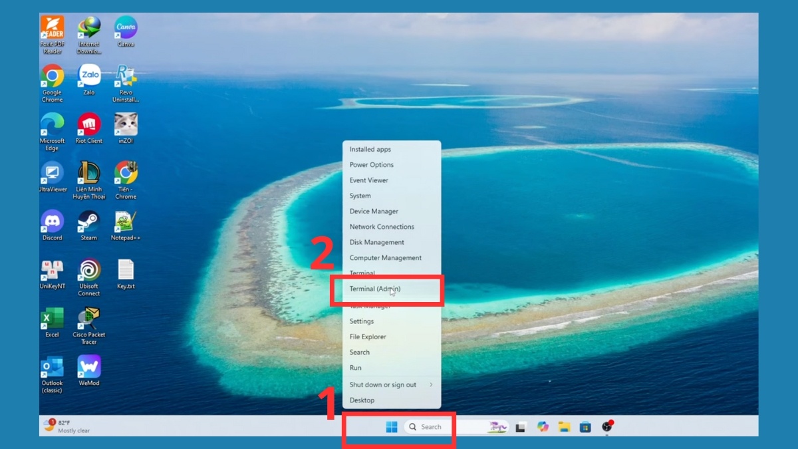Choose Terminal (Admin) from the menu
This screenshot has width=798, height=449.
point(392,289)
